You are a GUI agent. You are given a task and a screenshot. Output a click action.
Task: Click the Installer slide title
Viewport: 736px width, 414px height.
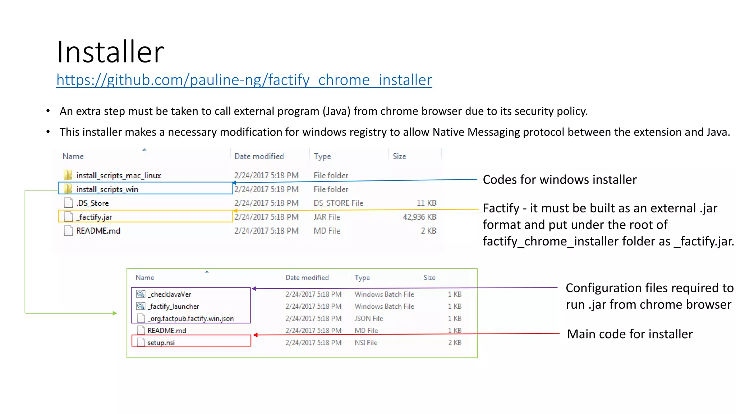[110, 52]
